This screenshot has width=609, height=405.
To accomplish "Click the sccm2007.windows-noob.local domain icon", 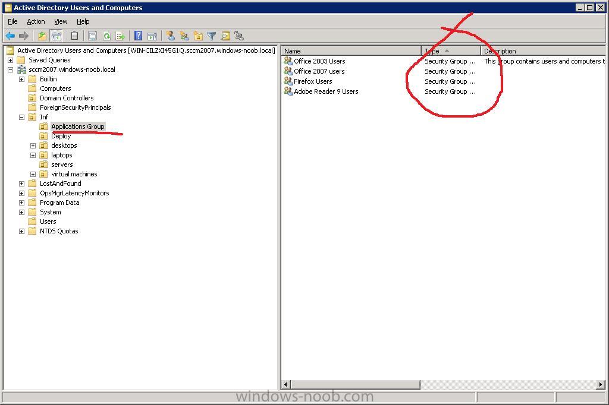I will click(x=22, y=69).
